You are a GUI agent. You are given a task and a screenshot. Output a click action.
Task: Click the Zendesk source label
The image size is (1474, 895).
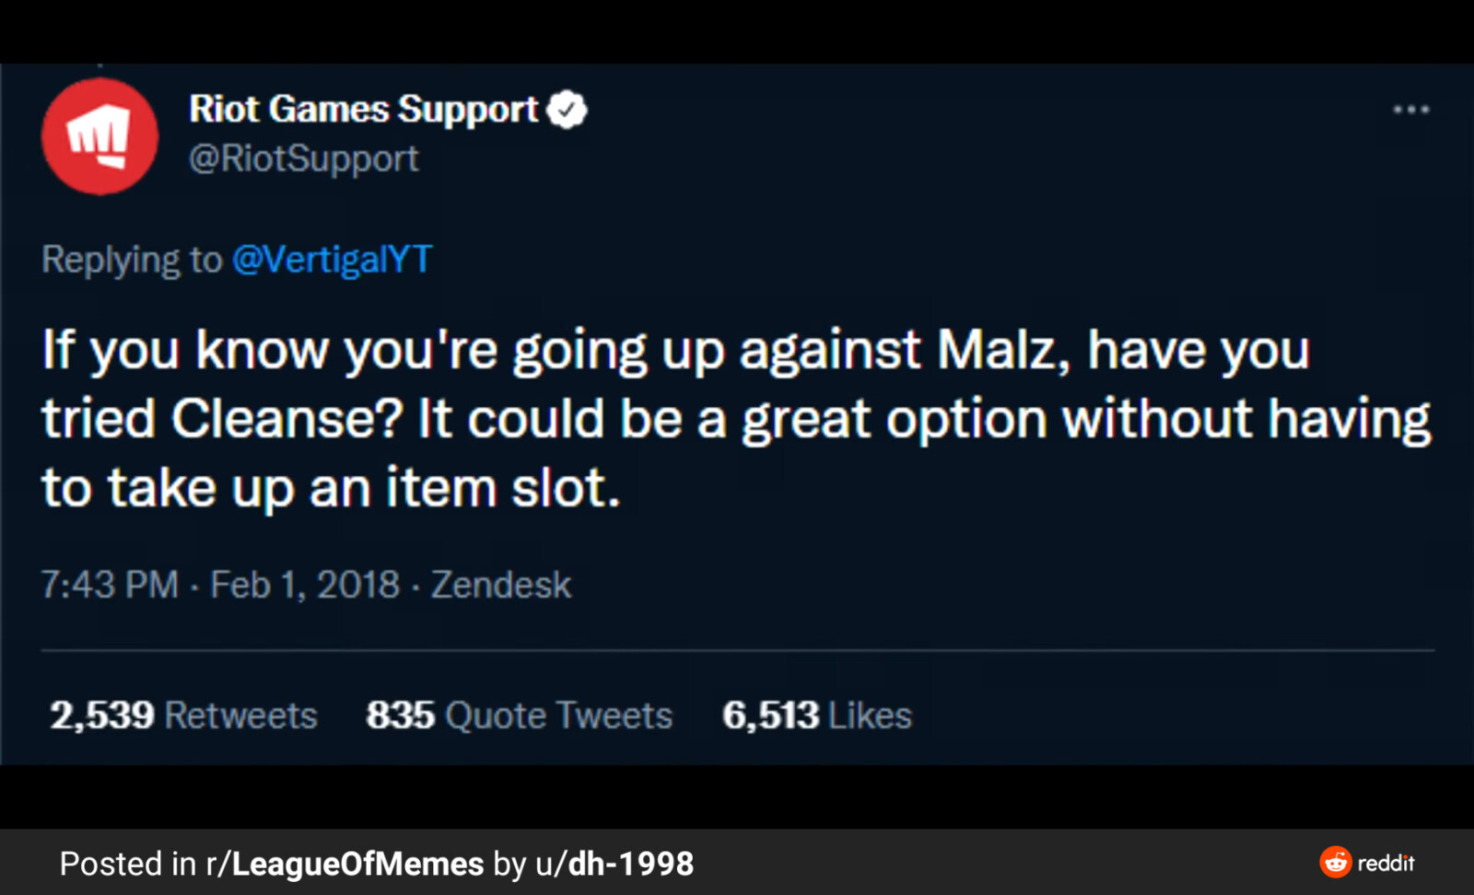pyautogui.click(x=501, y=585)
